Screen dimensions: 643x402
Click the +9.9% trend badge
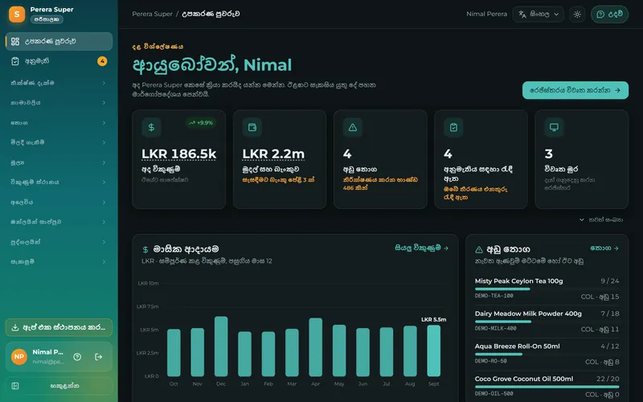click(x=200, y=123)
